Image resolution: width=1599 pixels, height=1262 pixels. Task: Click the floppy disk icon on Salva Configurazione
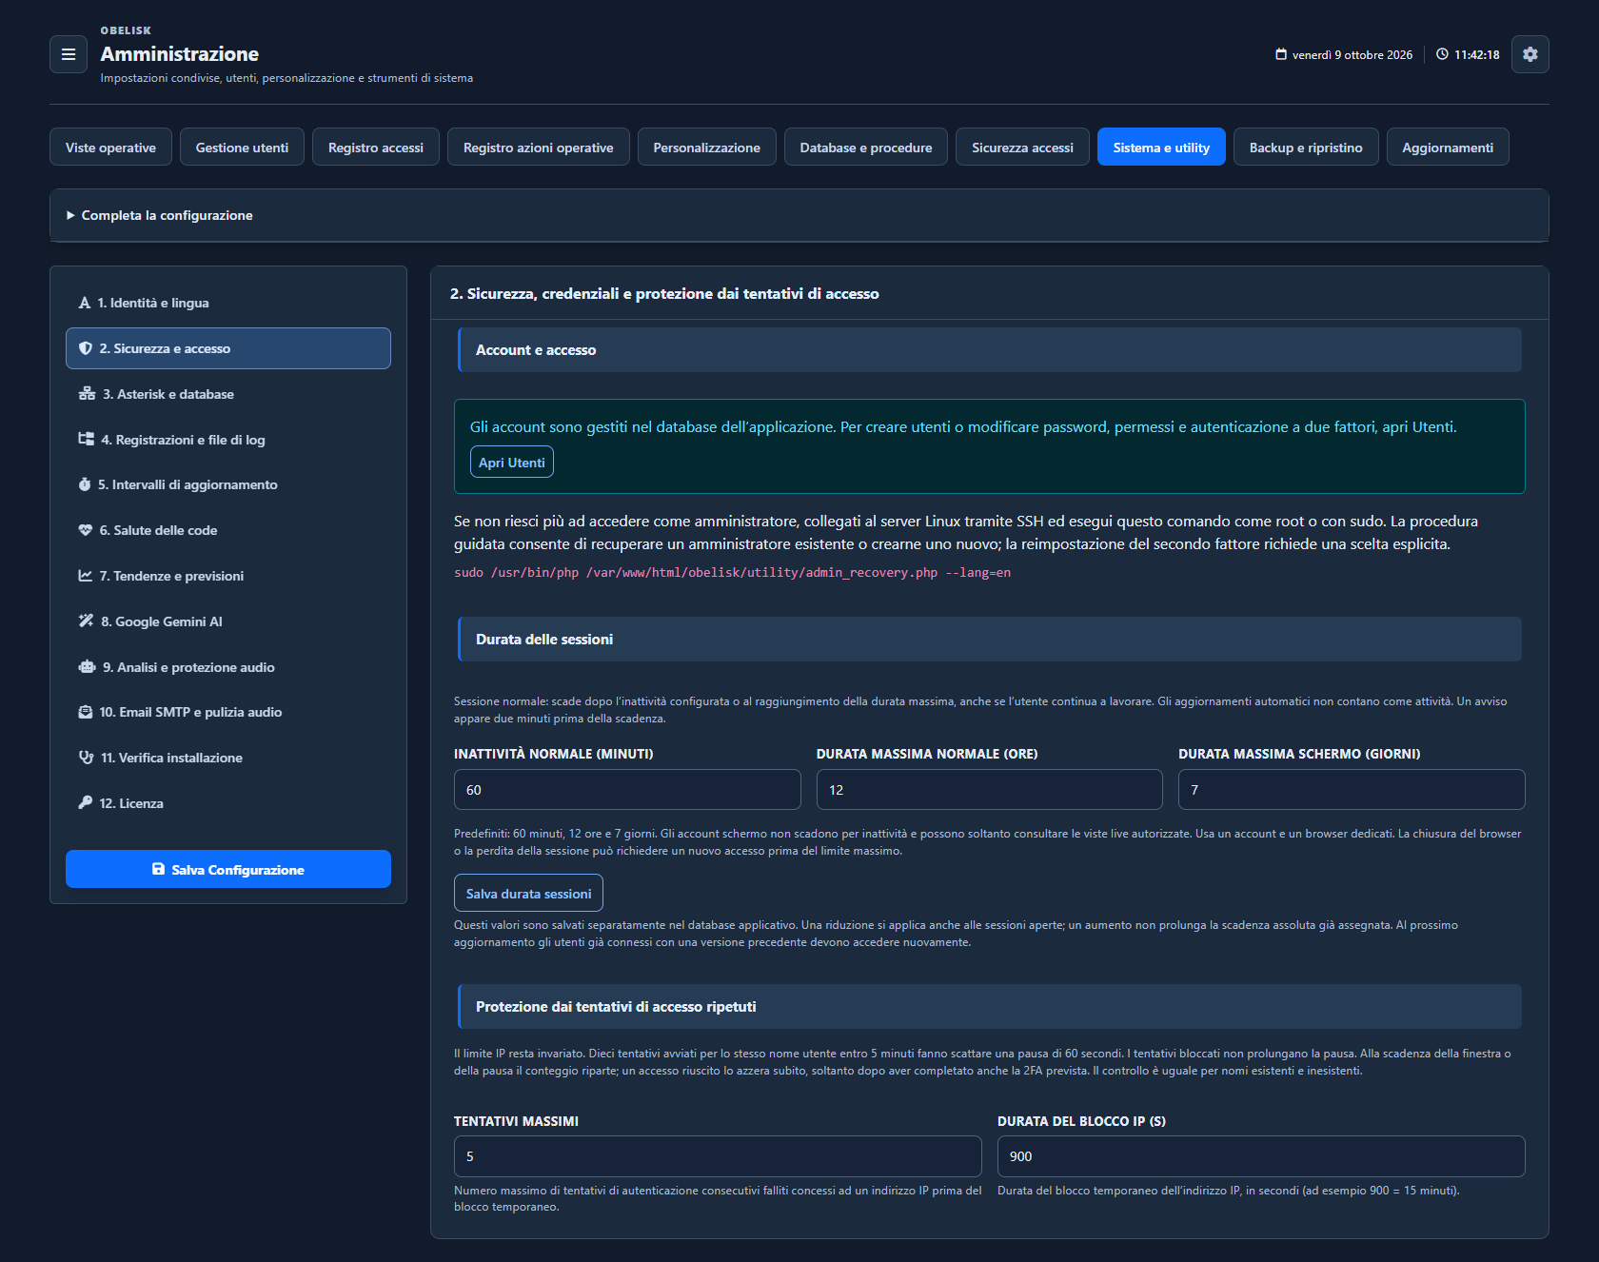click(158, 869)
